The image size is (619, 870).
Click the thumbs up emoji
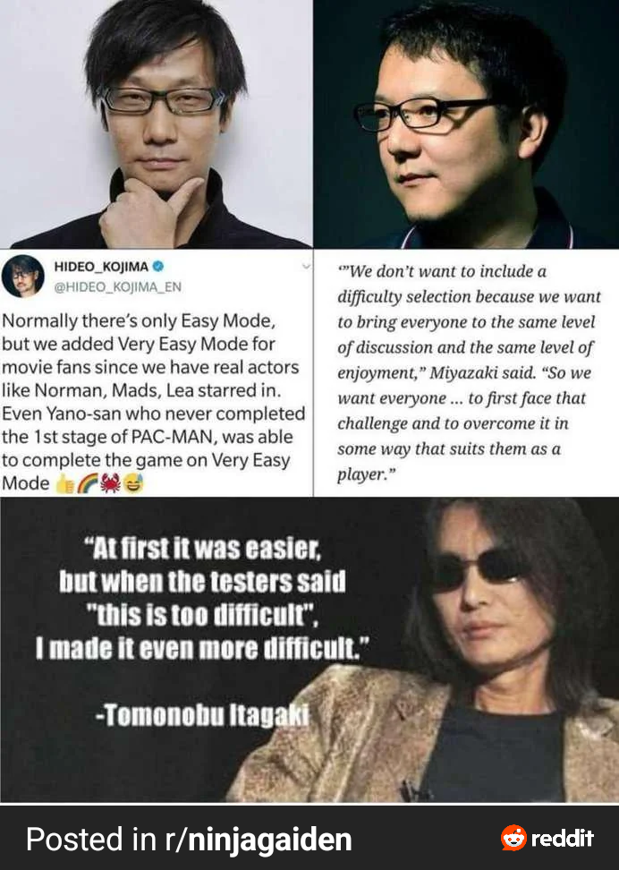(65, 484)
